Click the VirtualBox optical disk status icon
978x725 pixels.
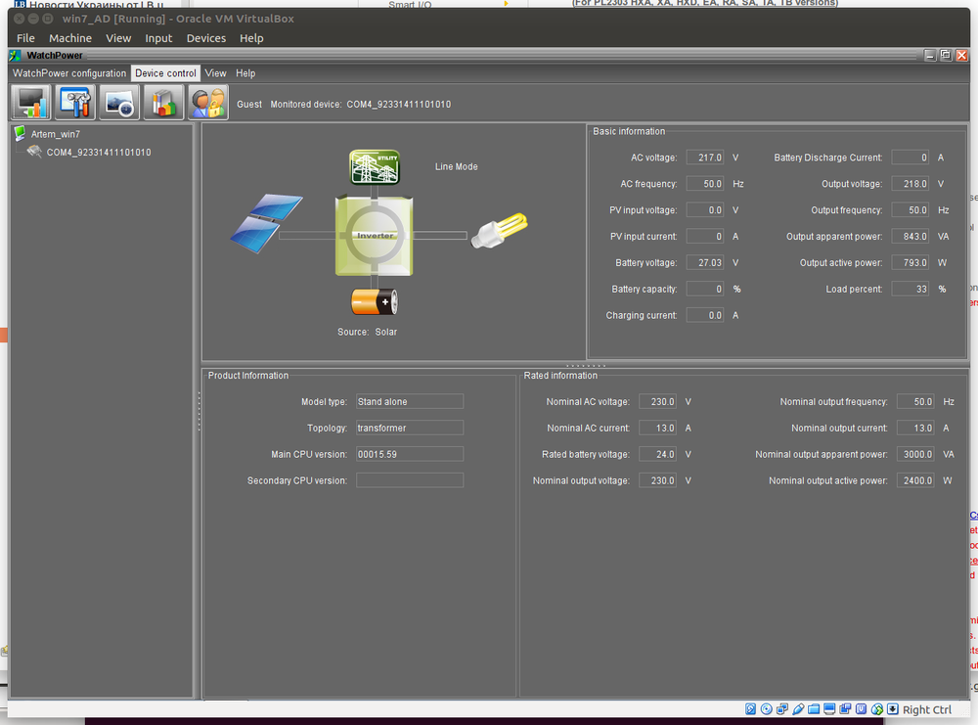[x=767, y=709]
